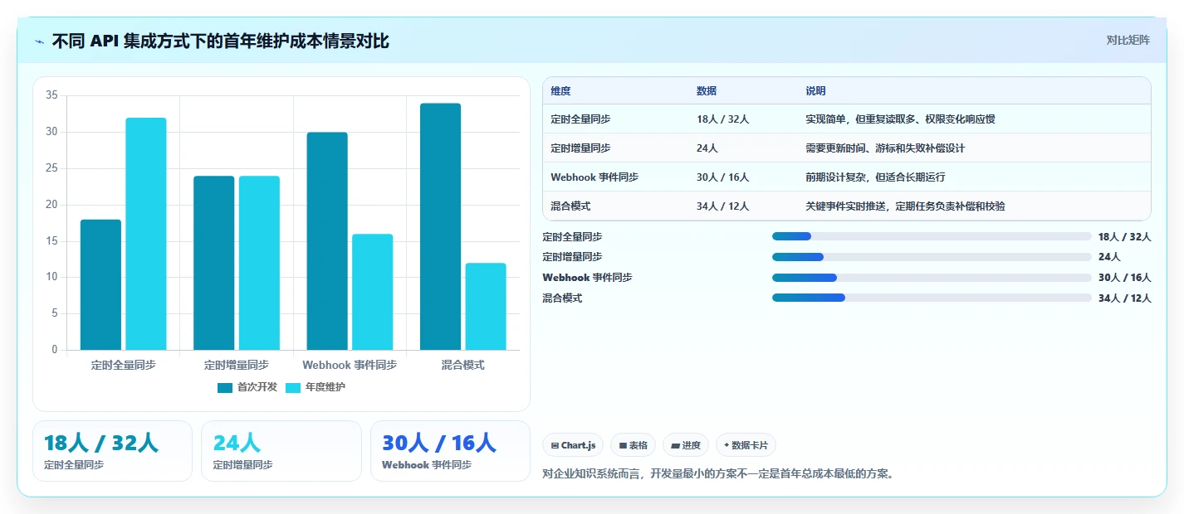Click the 定时全量同步 progress bar
The height and width of the screenshot is (514, 1184).
pyautogui.click(x=932, y=236)
